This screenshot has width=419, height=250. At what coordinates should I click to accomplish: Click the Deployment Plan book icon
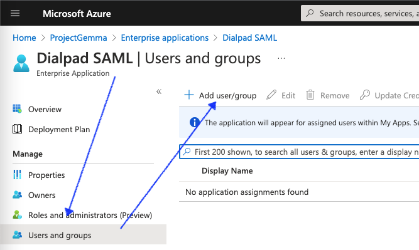point(17,129)
